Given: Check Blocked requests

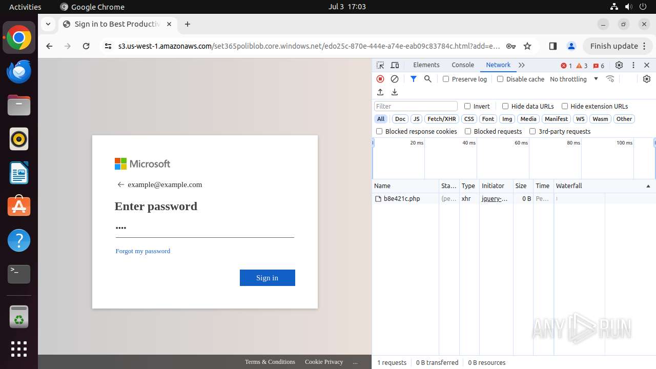Looking at the screenshot, I should tap(468, 131).
